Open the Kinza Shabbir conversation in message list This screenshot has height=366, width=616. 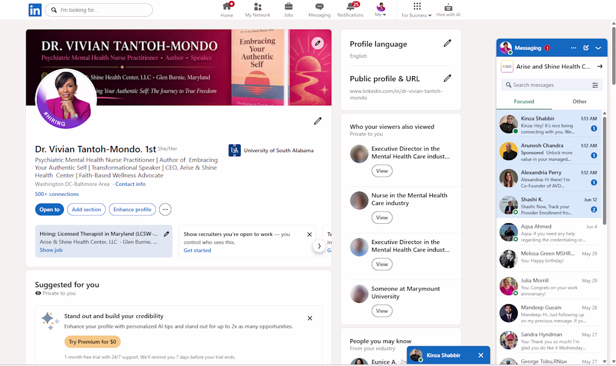click(549, 124)
